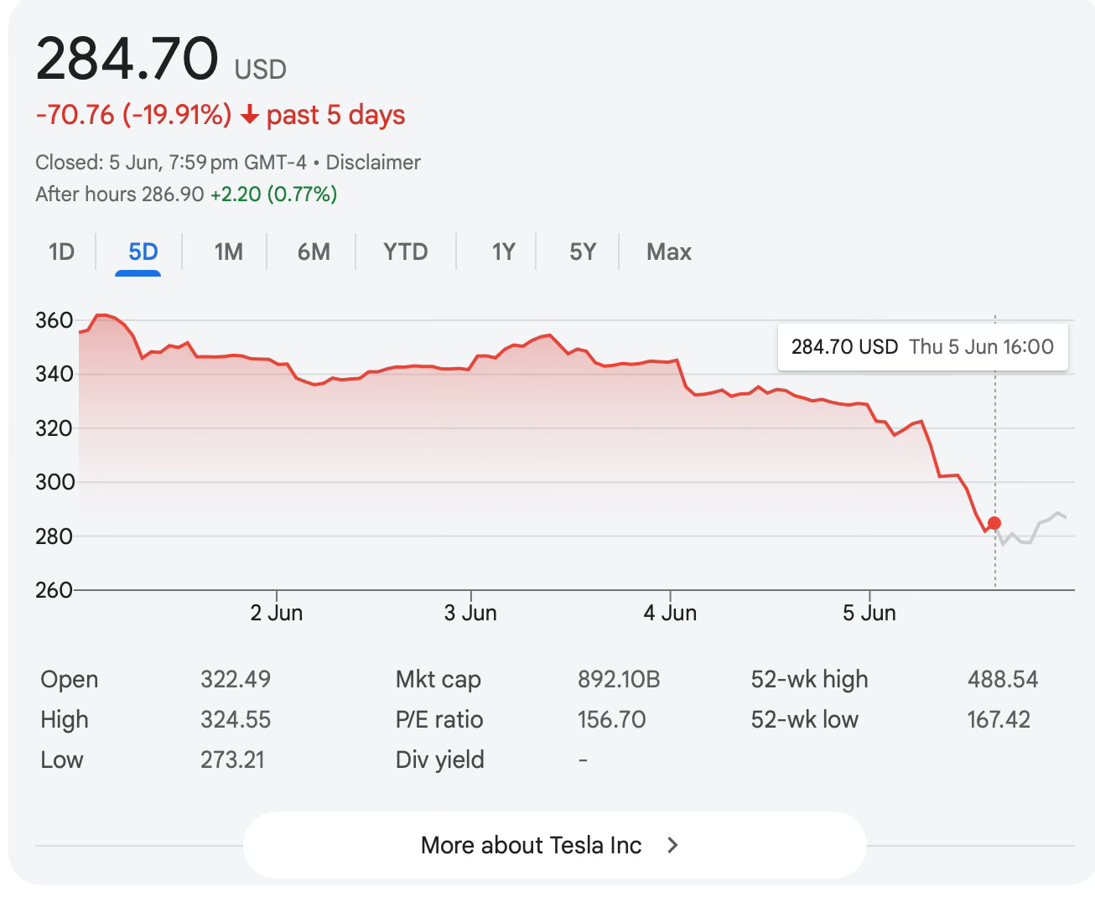Screen dimensions: 1095x902
Task: Select the 1D time range tab
Action: click(x=61, y=251)
